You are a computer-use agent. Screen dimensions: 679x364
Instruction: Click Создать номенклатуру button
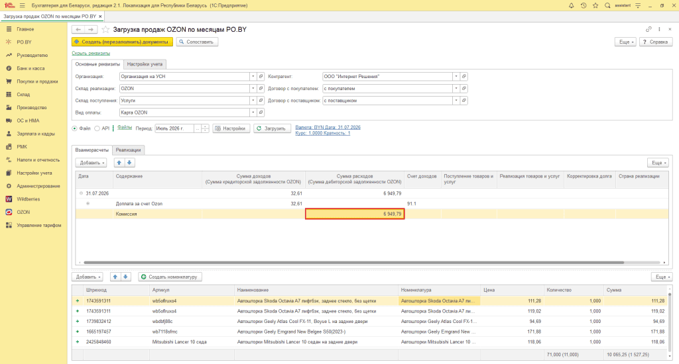pyautogui.click(x=170, y=277)
